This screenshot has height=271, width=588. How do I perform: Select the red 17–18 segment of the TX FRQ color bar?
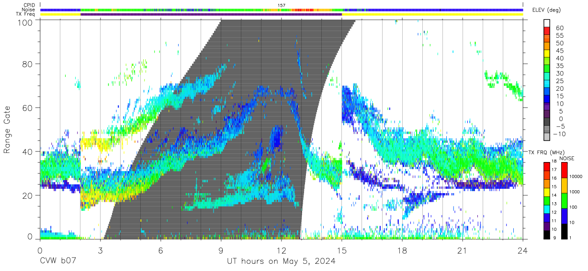click(x=547, y=167)
